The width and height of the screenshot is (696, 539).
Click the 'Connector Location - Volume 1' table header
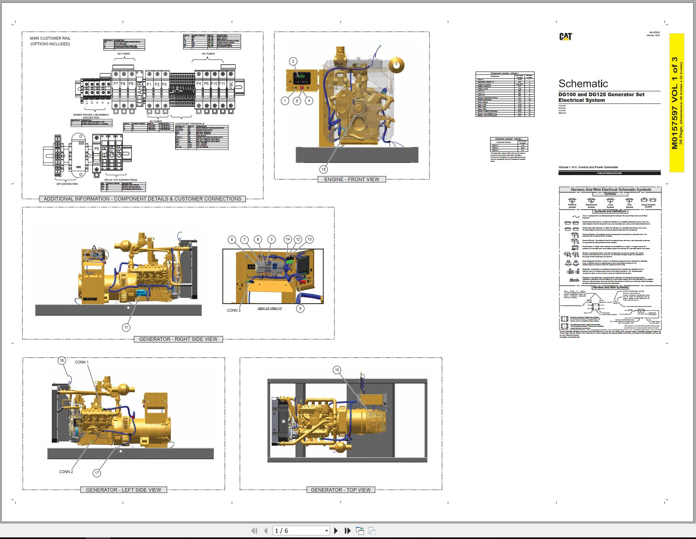click(509, 139)
